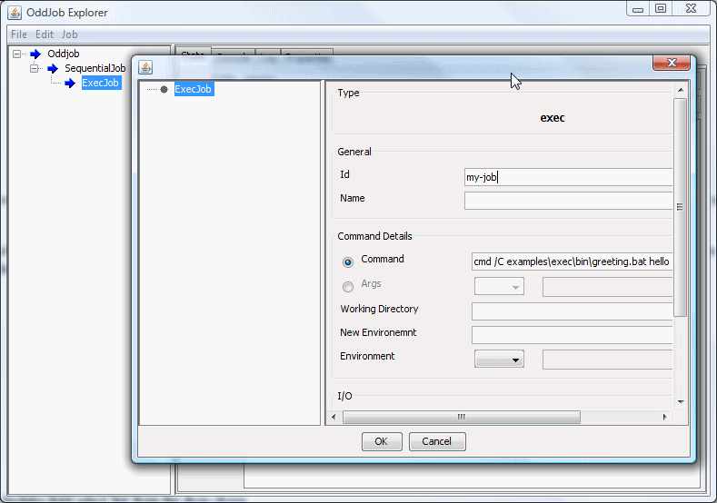Open the Environment dropdown
The width and height of the screenshot is (717, 503).
[x=499, y=360]
